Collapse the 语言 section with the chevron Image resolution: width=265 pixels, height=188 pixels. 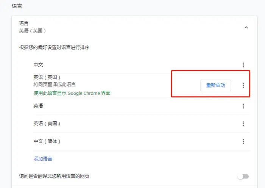(x=246, y=27)
